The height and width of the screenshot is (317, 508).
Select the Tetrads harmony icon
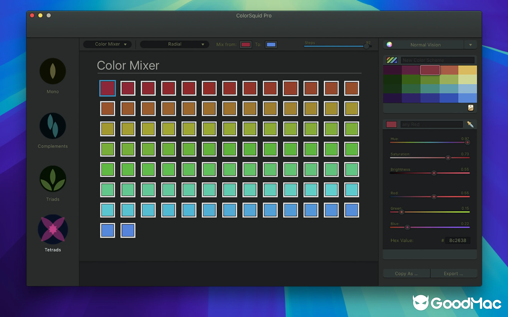point(52,229)
